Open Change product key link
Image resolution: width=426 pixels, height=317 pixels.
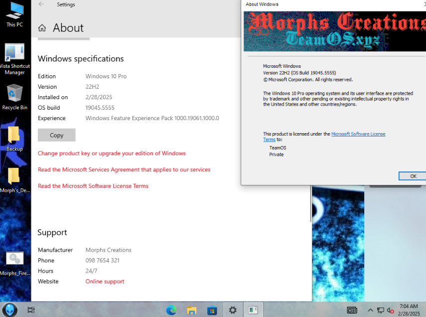coord(112,154)
